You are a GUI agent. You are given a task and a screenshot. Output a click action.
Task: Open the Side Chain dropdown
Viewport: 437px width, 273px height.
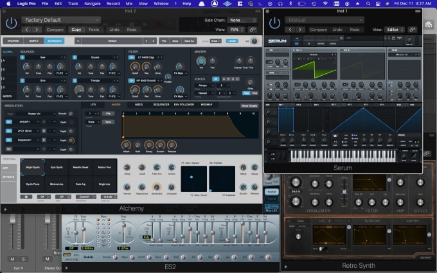242,20
